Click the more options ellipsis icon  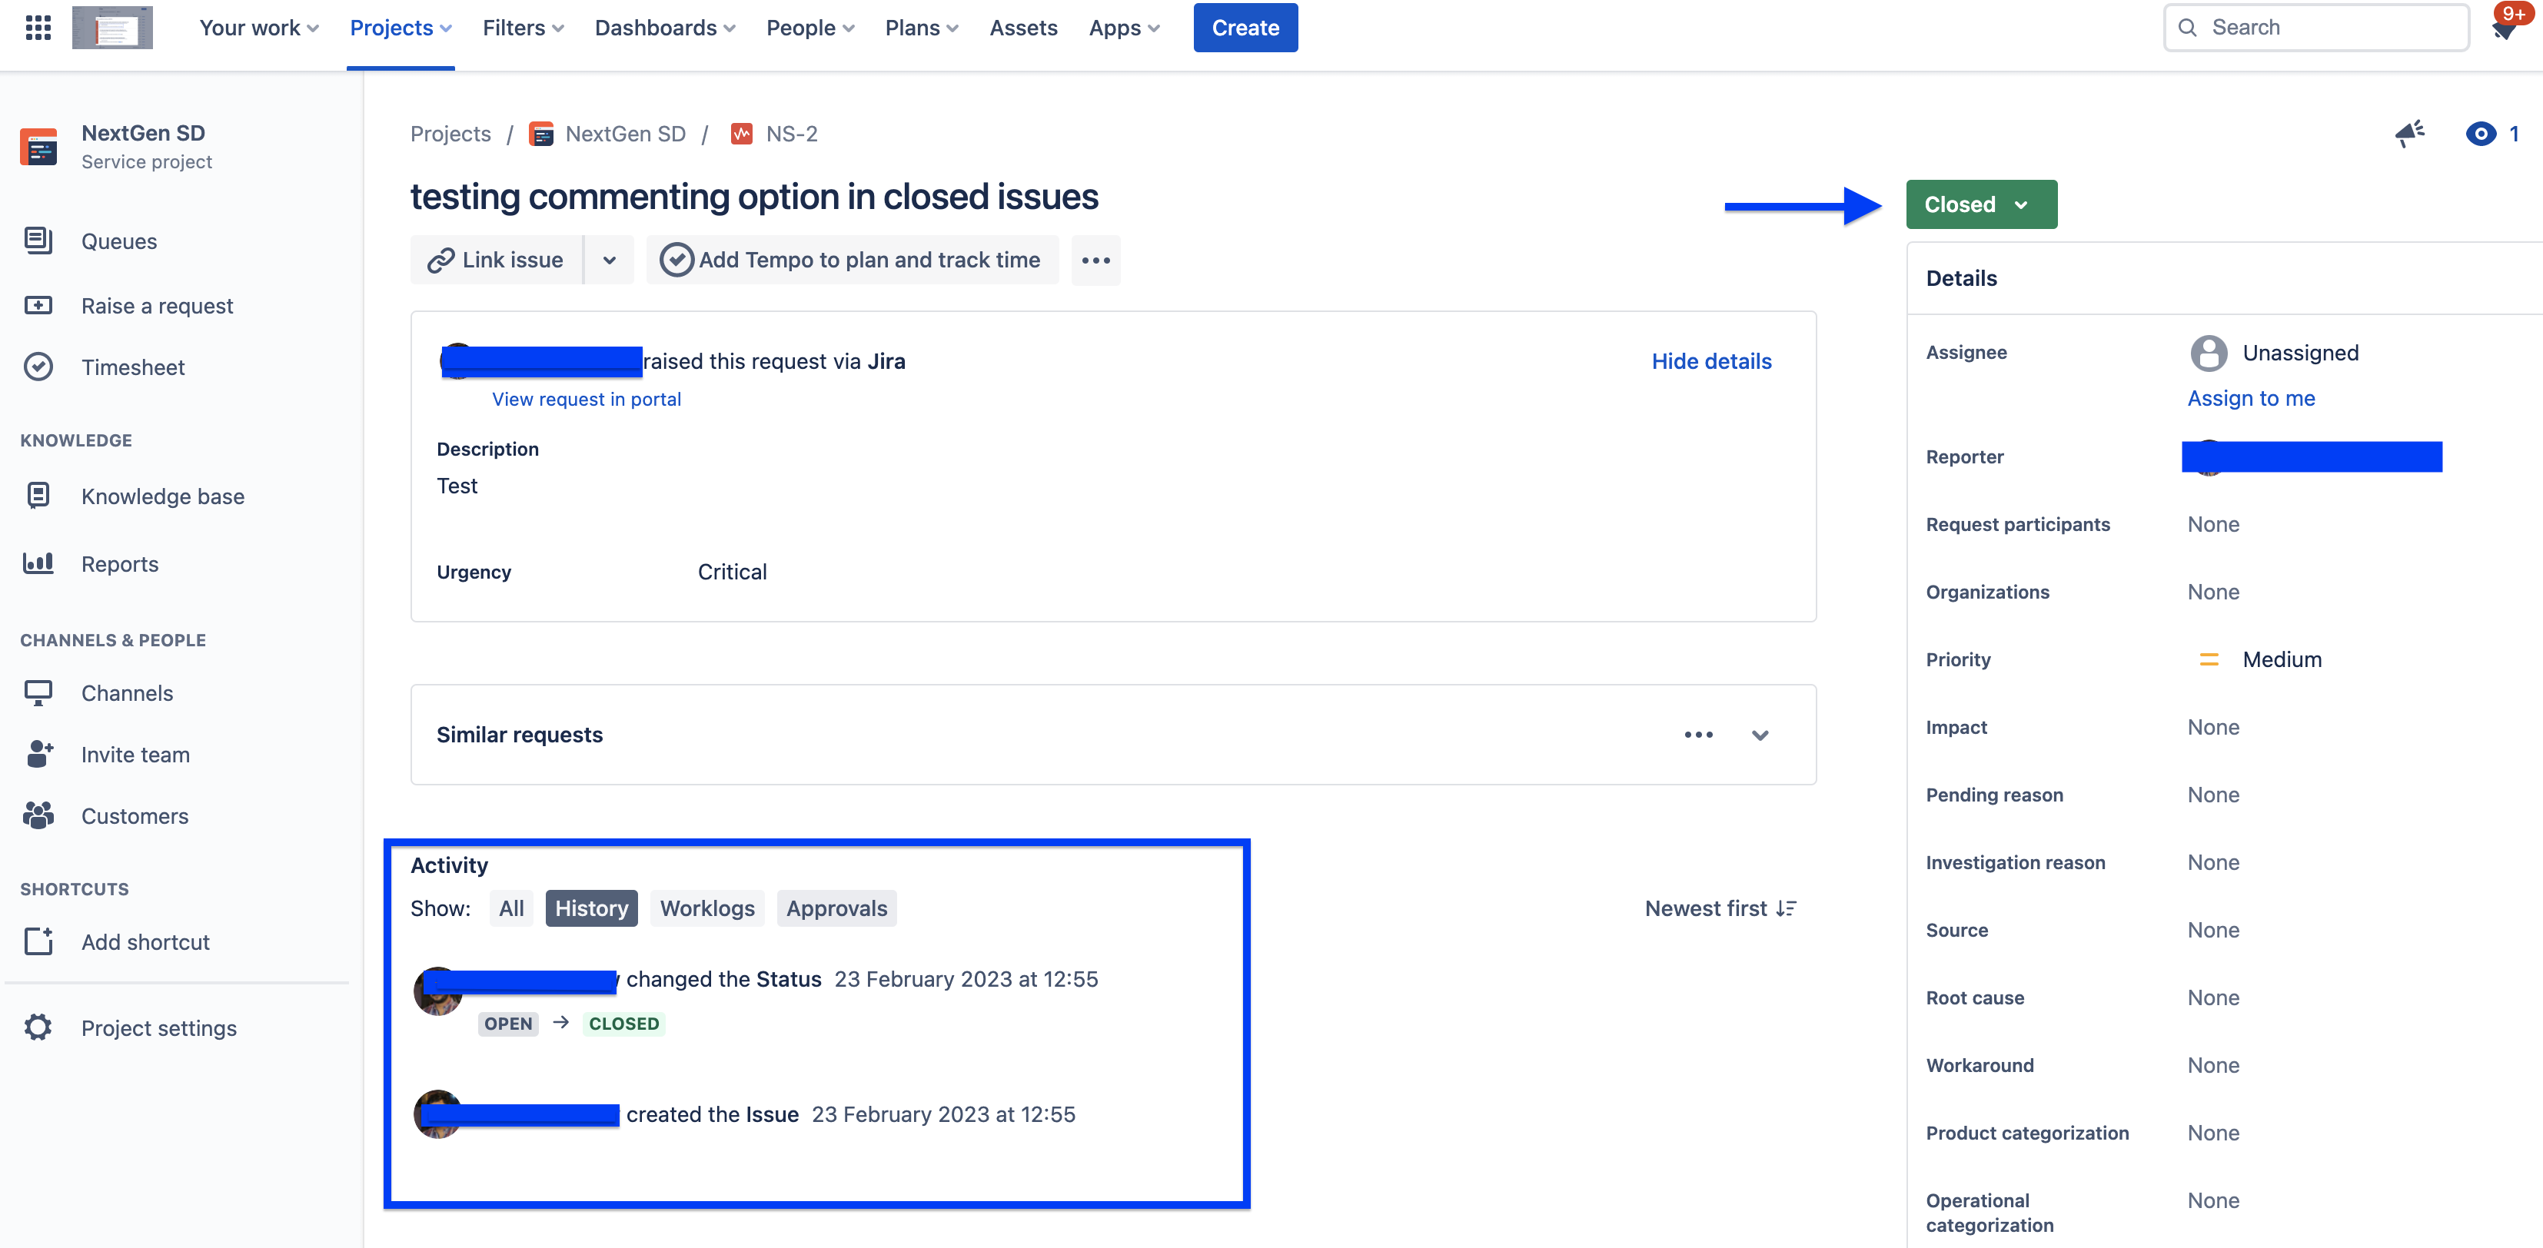pos(1096,259)
